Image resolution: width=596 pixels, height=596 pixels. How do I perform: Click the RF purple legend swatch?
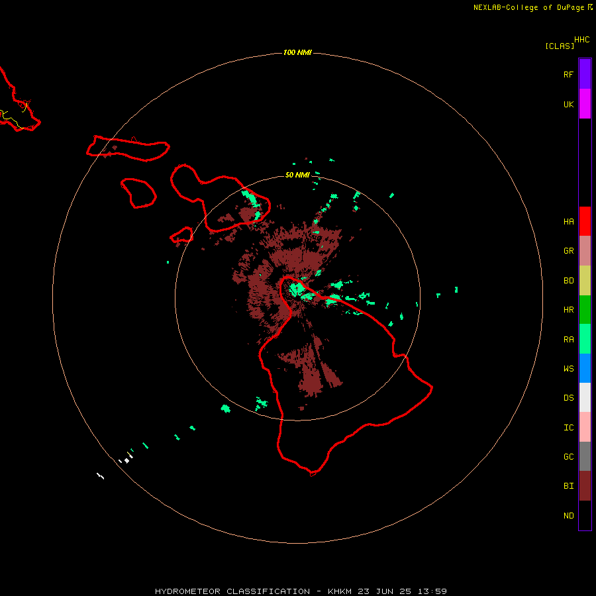[x=585, y=74]
